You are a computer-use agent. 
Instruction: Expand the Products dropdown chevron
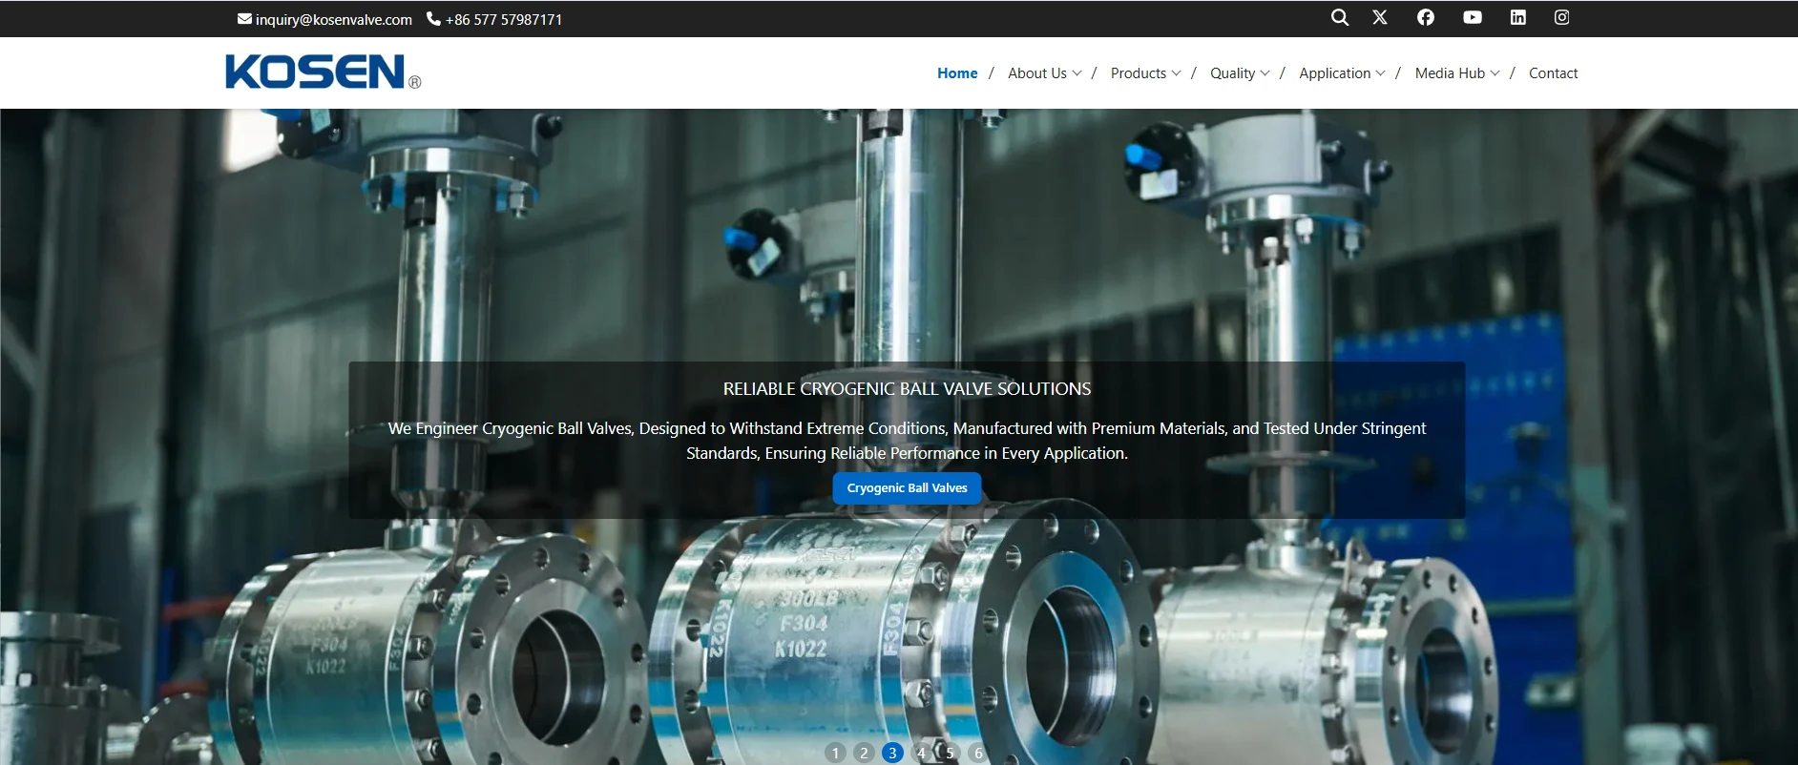click(1177, 73)
